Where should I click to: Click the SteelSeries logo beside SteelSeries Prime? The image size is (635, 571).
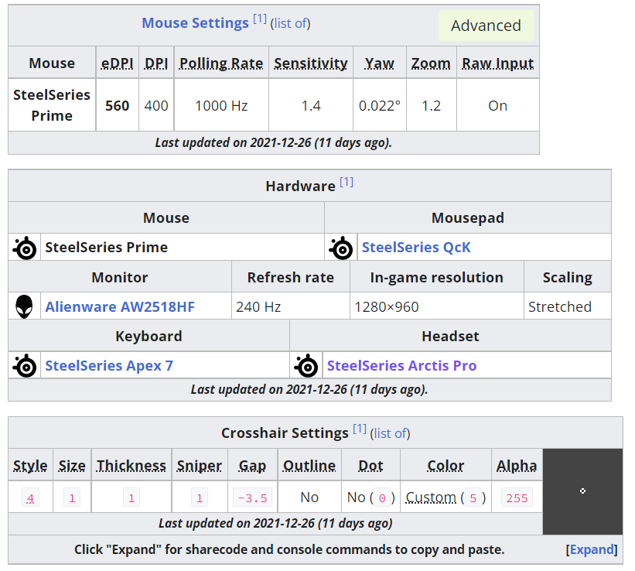point(25,248)
